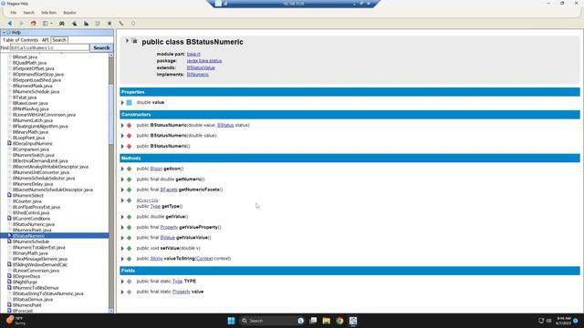
Task: Click green diamond icon beside getType()
Action: (130, 200)
